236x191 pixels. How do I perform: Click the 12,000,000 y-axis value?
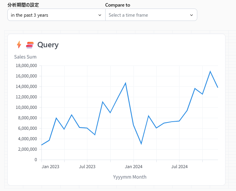[26, 97]
